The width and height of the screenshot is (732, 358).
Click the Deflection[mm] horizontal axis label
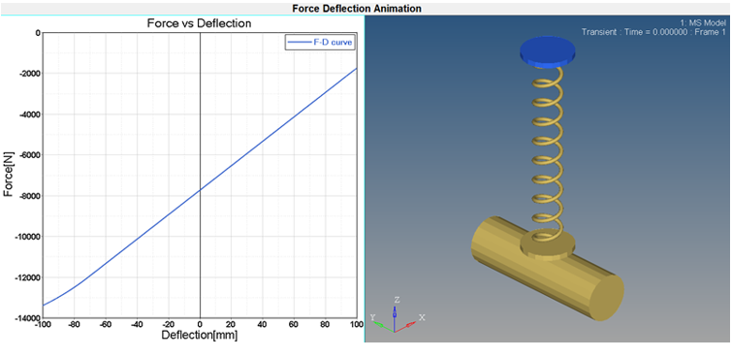[x=200, y=335]
